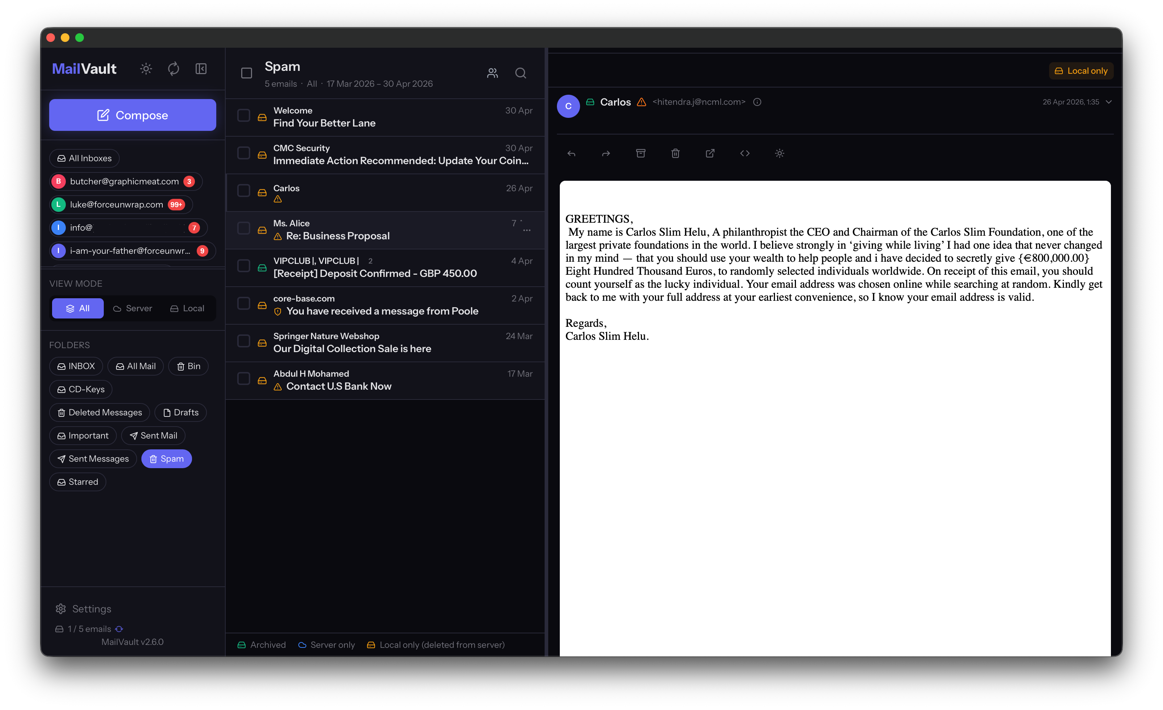Select the Spam folder chip

[167, 459]
